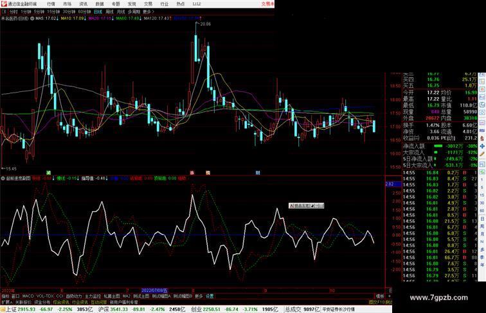
Task: Select the 周线 weekly period
Action: (109, 12)
